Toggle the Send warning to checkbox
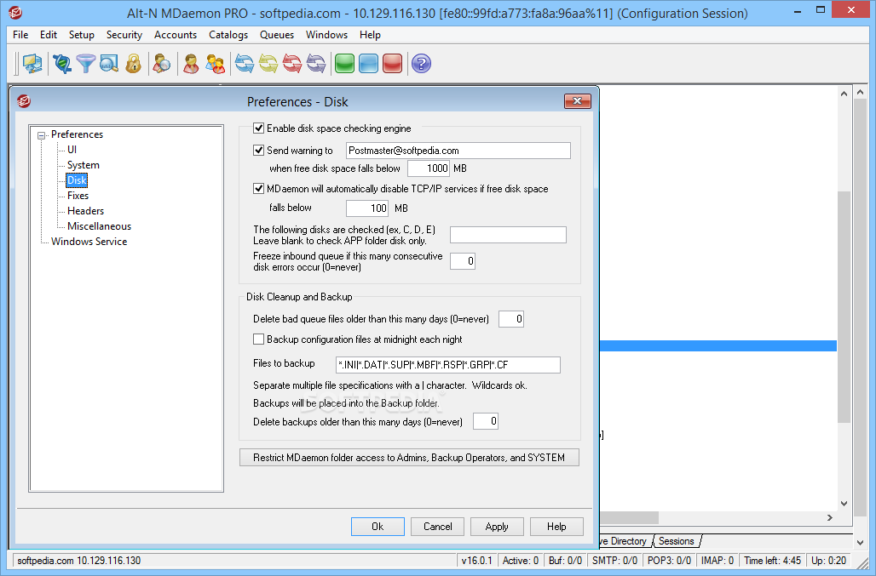The height and width of the screenshot is (576, 876). pos(259,150)
